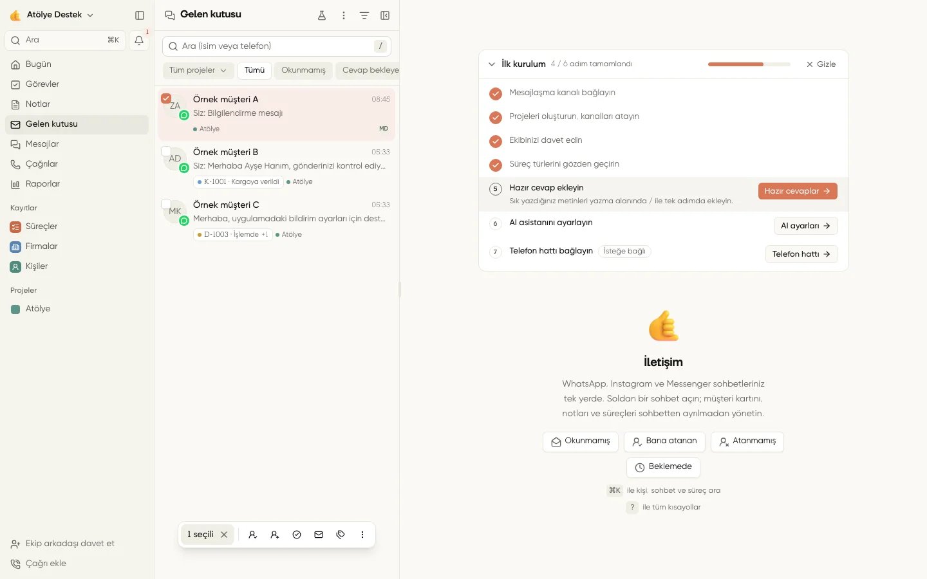Open Süreçler from the sidebar
Viewport: 927px width, 579px height.
click(77, 226)
